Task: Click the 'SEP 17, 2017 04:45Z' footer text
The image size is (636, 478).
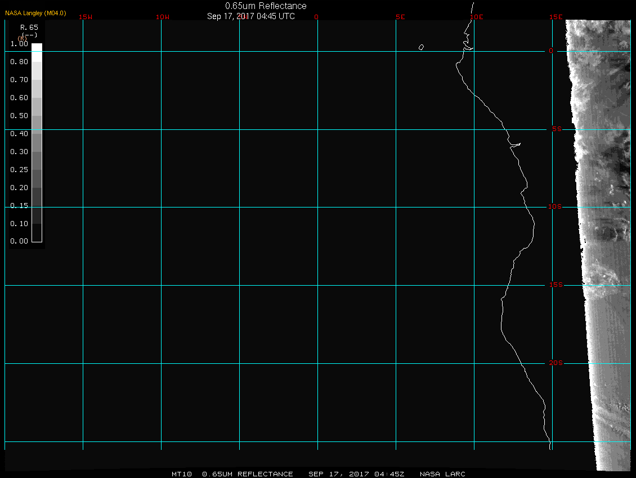Action: pos(356,474)
